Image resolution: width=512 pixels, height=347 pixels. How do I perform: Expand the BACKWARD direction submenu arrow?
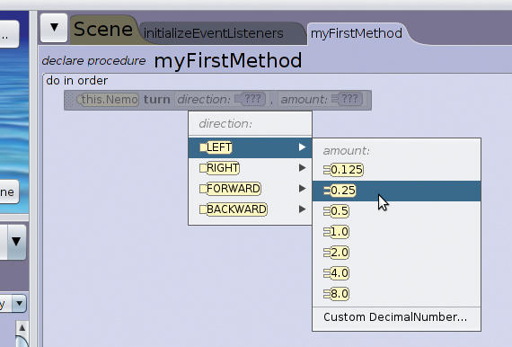[x=303, y=209]
